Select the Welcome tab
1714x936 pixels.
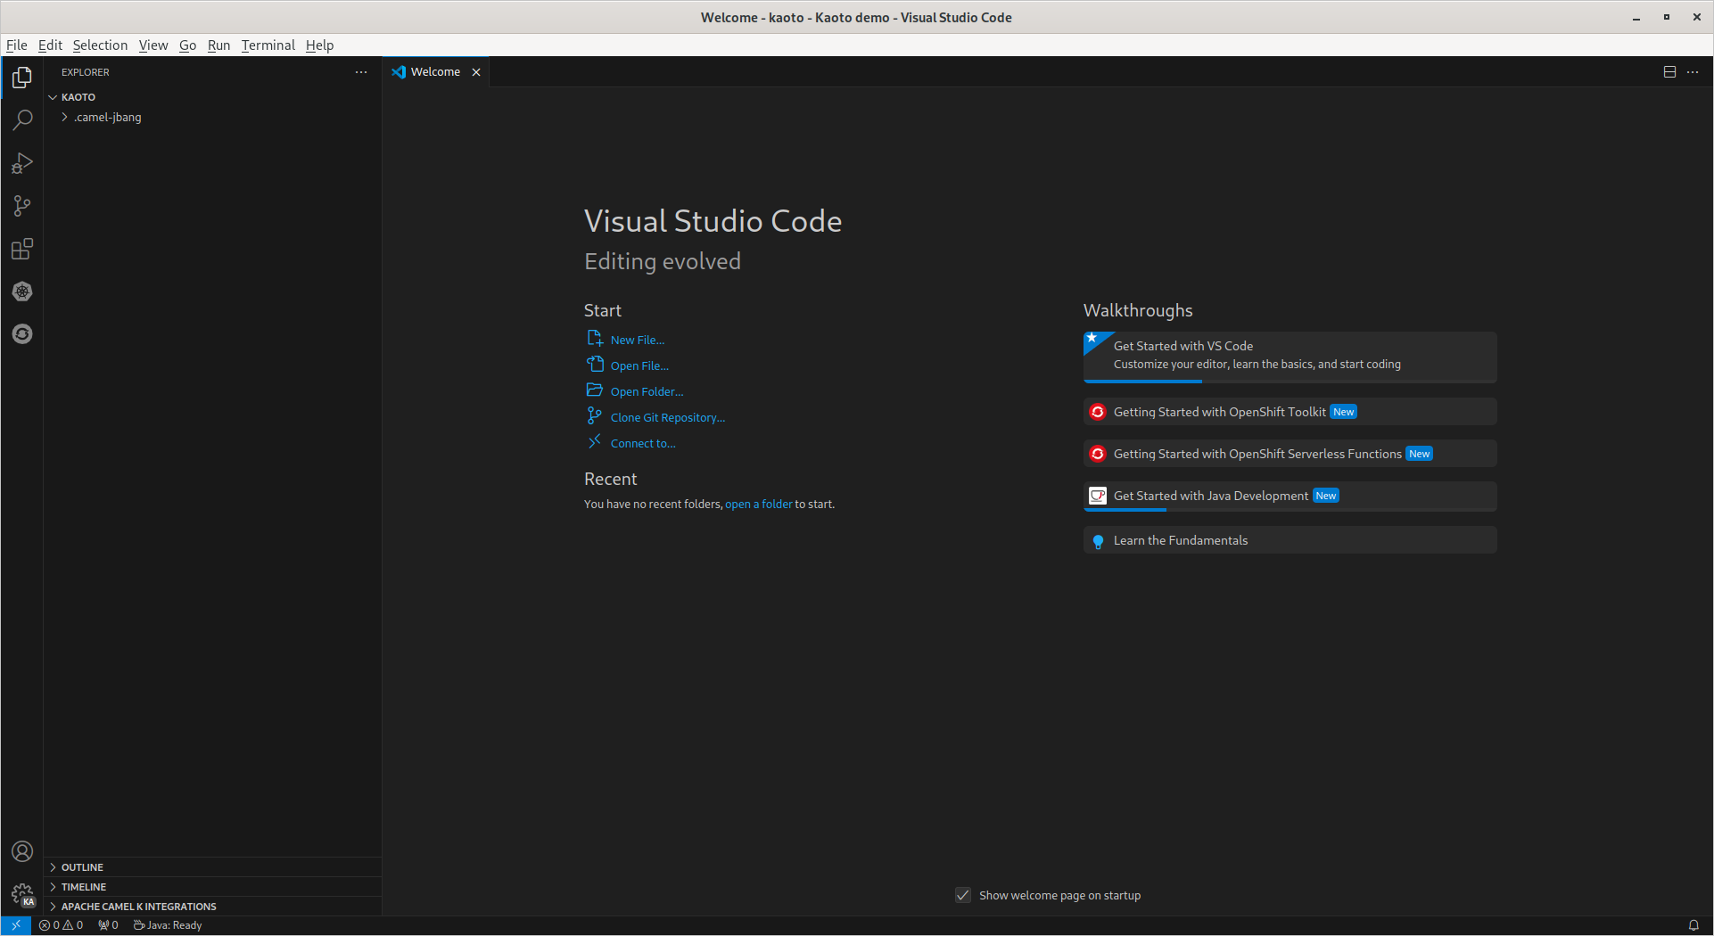pos(436,72)
